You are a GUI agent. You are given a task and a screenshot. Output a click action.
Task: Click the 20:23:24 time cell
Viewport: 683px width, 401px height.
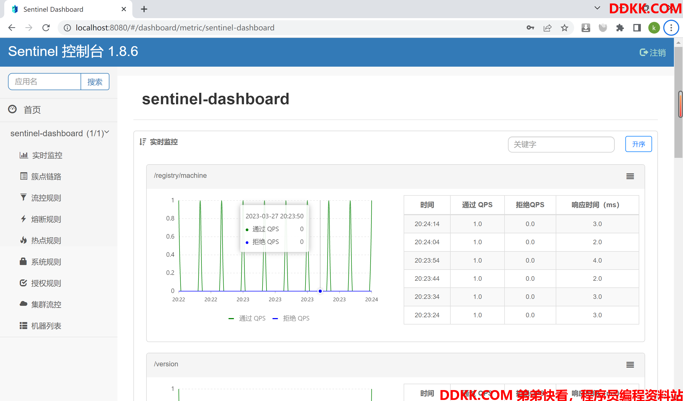pyautogui.click(x=427, y=315)
